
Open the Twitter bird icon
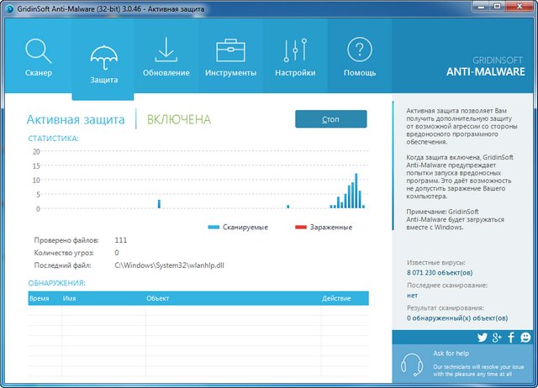(x=483, y=338)
